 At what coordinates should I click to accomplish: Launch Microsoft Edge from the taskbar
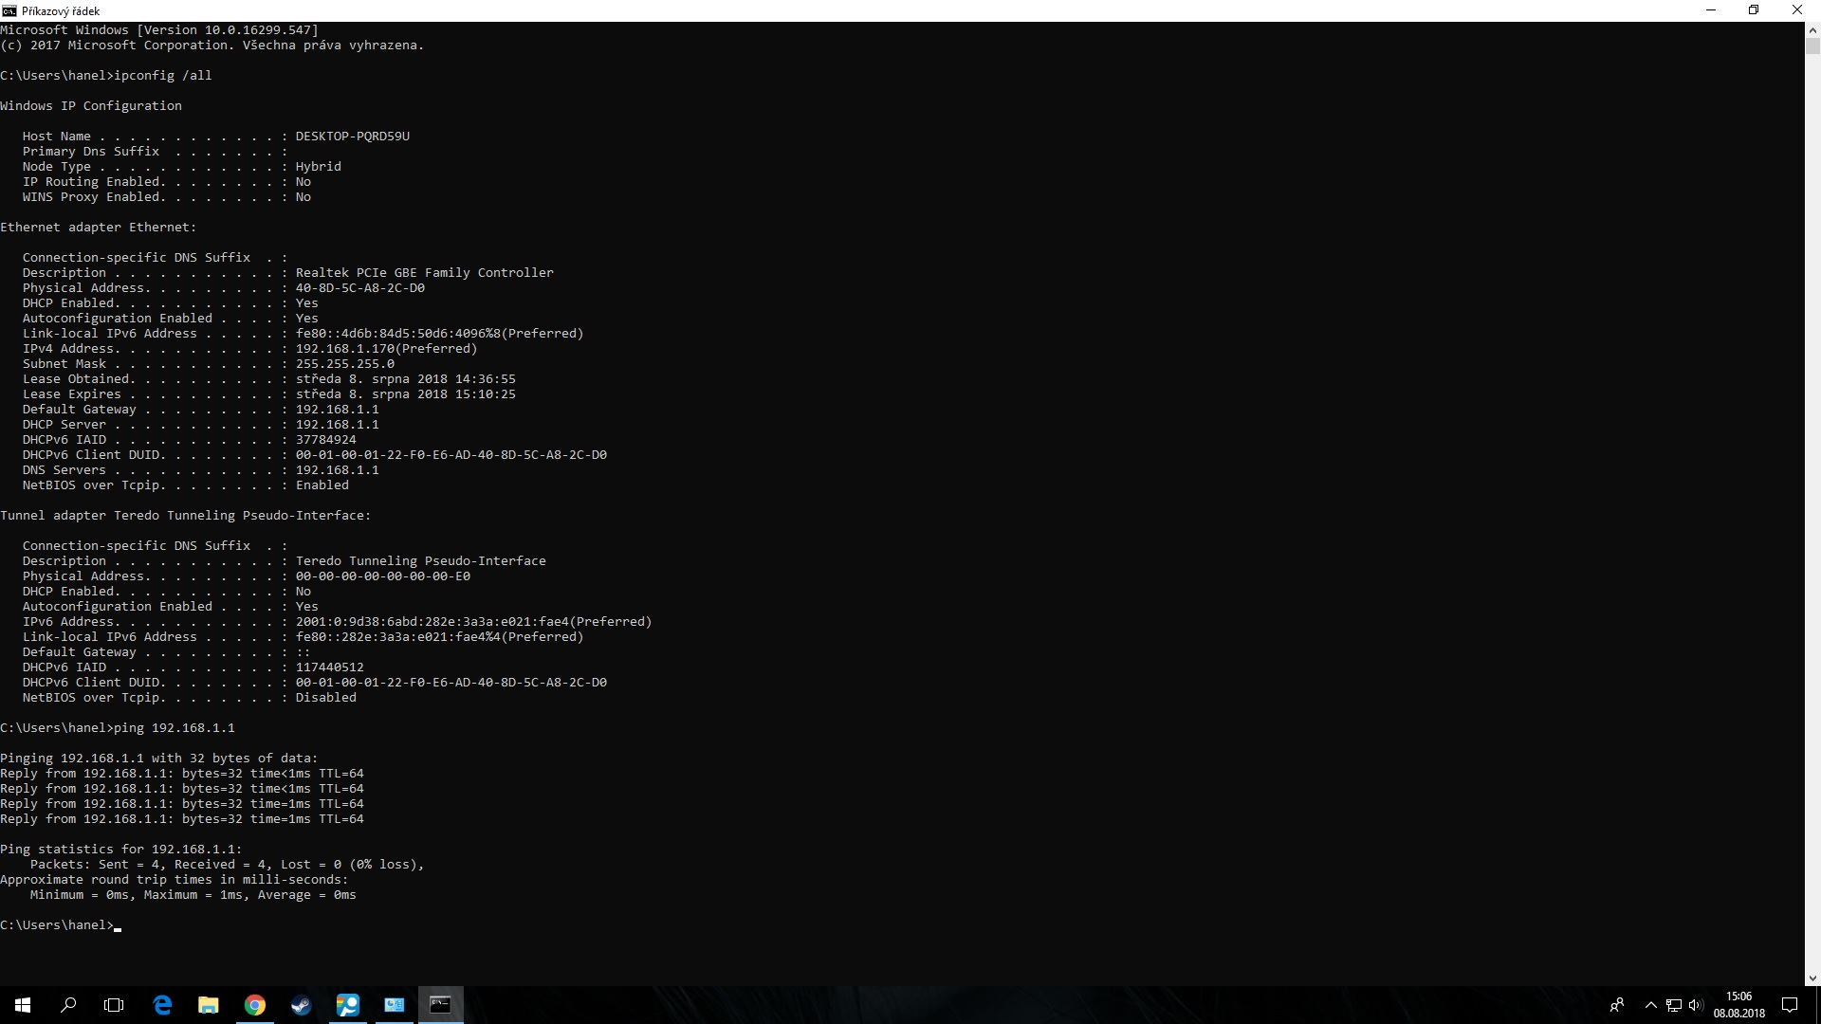tap(162, 1005)
